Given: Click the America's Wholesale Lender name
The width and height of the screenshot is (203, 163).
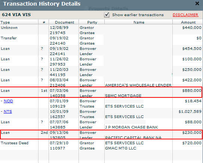Looking at the screenshot, I should click(x=138, y=85).
